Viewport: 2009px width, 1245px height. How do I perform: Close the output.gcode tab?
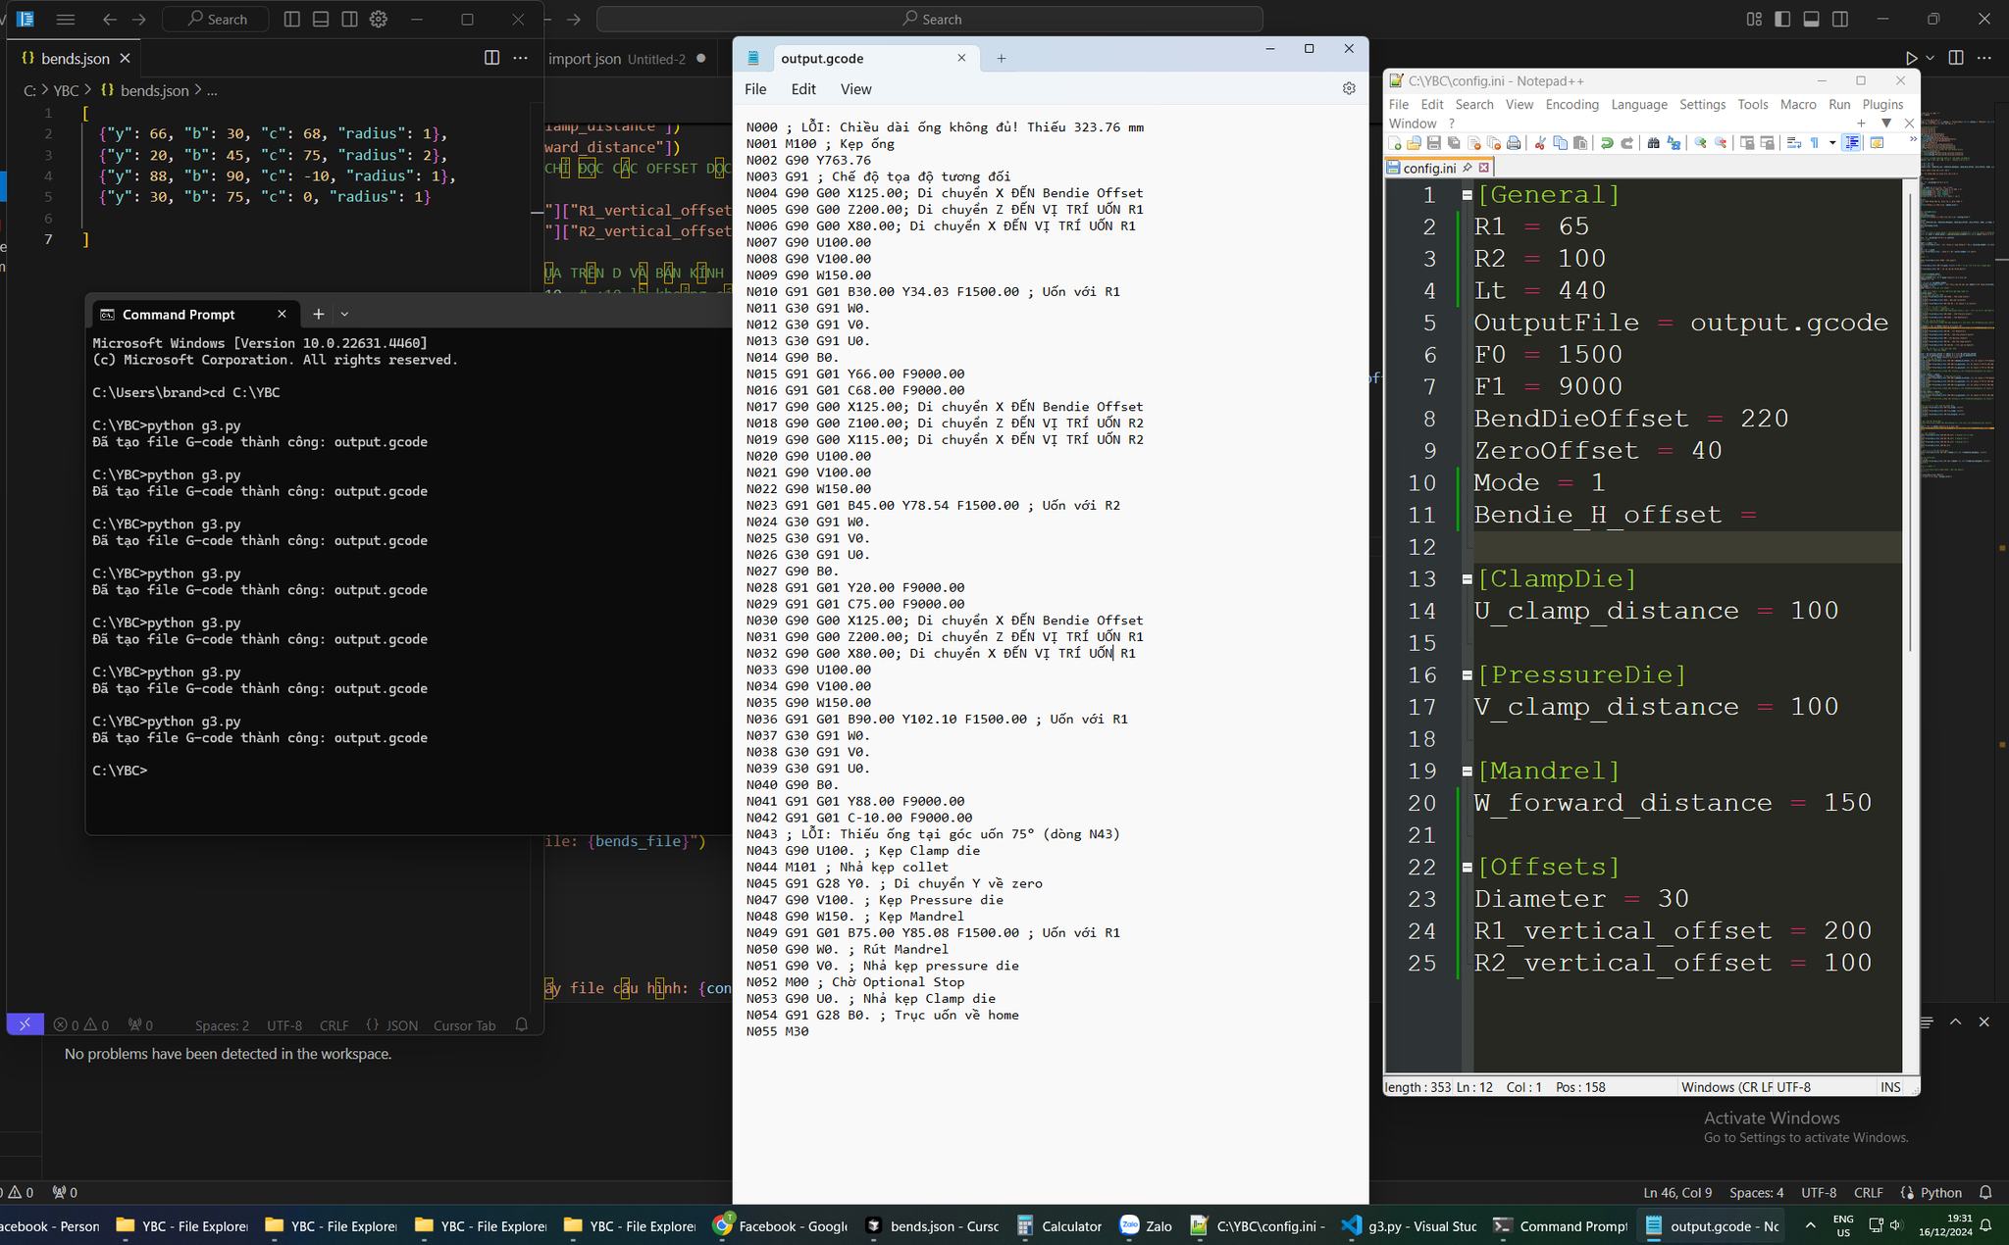961,58
